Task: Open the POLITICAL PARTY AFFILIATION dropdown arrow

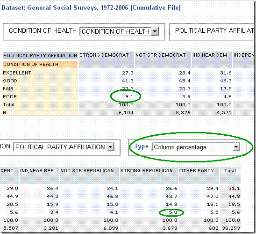Action: 110,146
